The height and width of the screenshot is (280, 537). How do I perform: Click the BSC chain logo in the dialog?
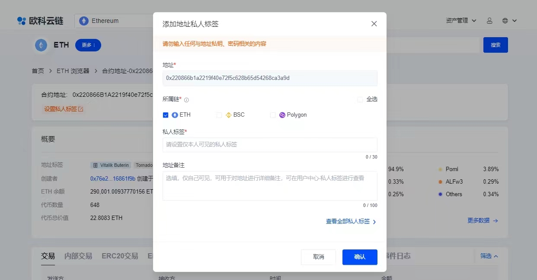tap(228, 115)
